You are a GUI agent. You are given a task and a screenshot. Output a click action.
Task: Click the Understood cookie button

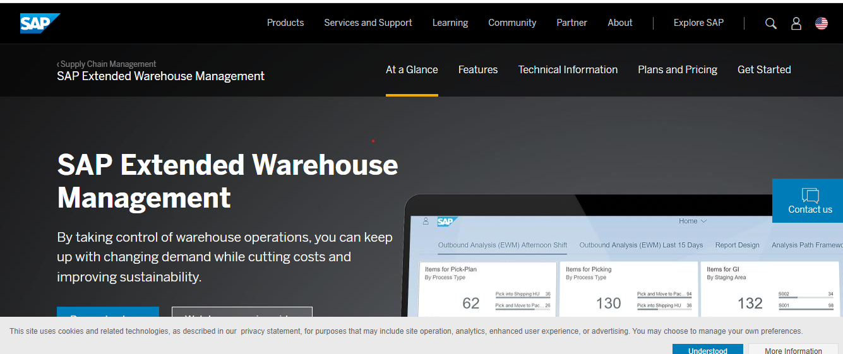point(708,350)
